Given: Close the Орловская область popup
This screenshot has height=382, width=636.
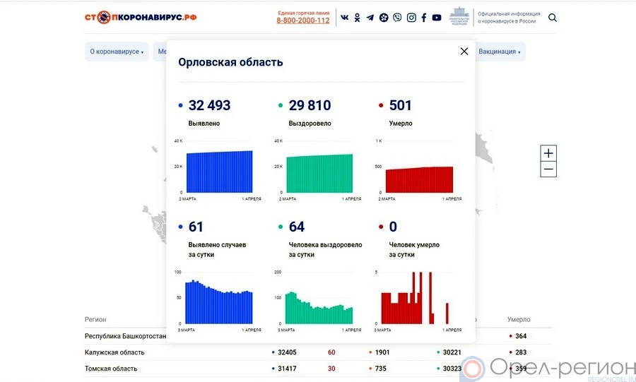Looking at the screenshot, I should click(464, 51).
